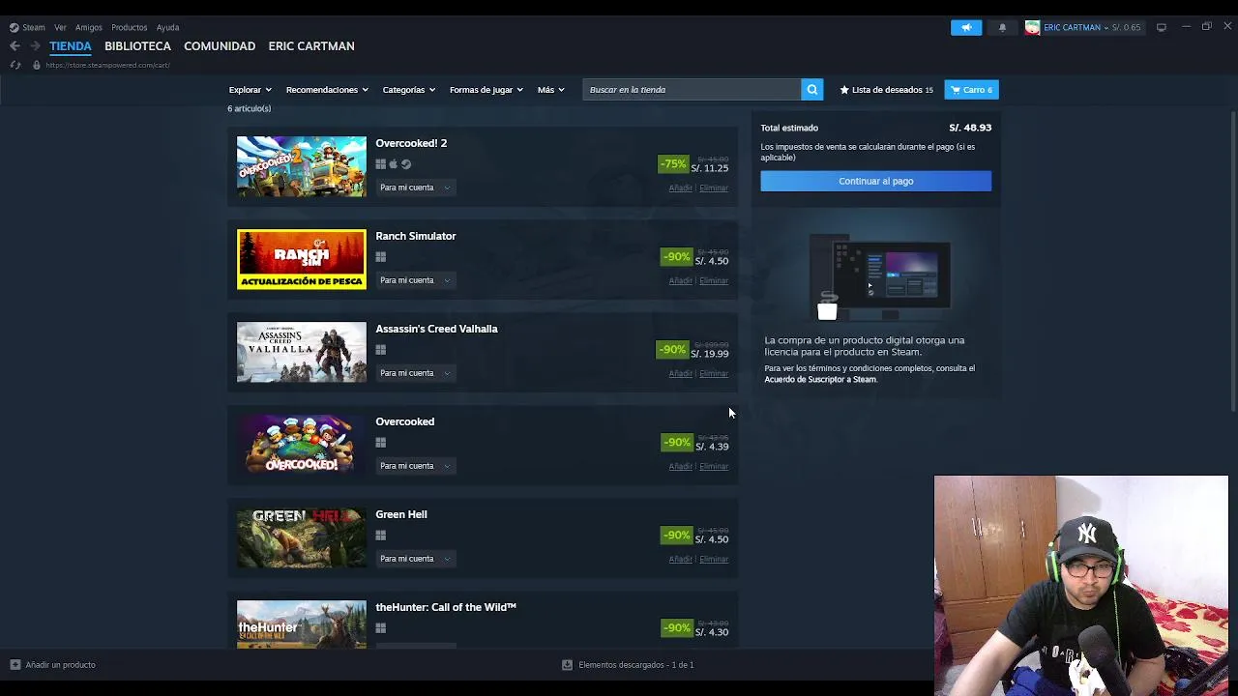Click the downloads status icon
Image resolution: width=1238 pixels, height=696 pixels.
[x=568, y=665]
